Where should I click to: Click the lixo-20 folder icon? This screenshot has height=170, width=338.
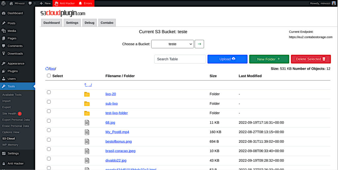pyautogui.click(x=87, y=94)
